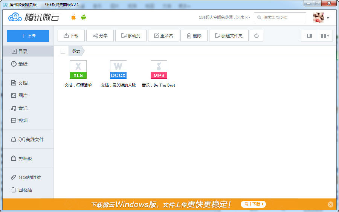Click file name text 音乐：Be The Best
339x212 pixels.
159,85
